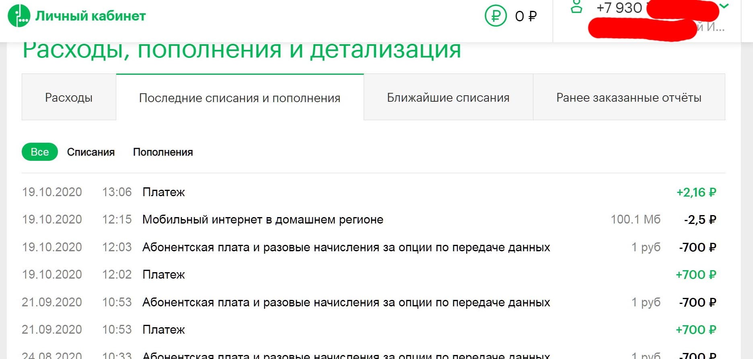Open the Личный кабинет home link
Screen dimensions: 753x359
click(x=91, y=16)
